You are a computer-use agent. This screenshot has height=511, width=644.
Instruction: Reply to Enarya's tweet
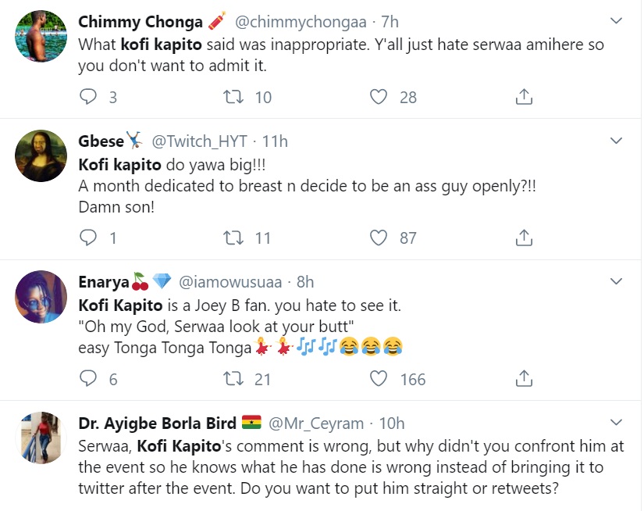click(89, 379)
